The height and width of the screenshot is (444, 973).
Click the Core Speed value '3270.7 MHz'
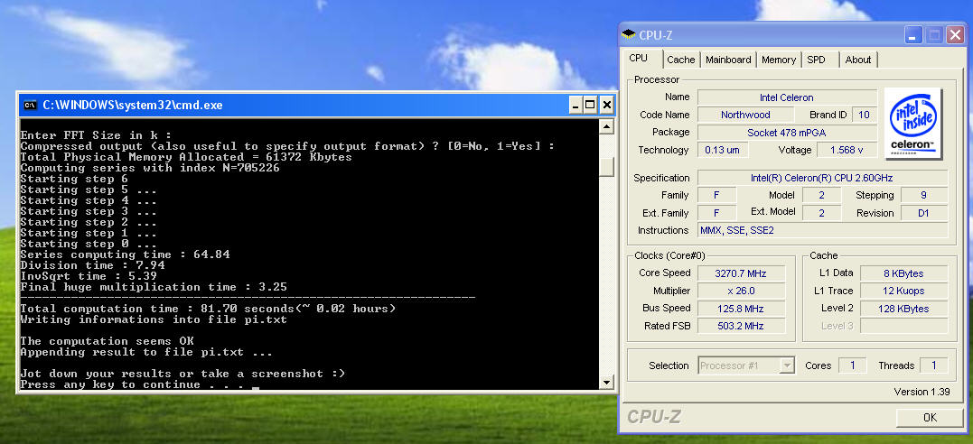[741, 273]
